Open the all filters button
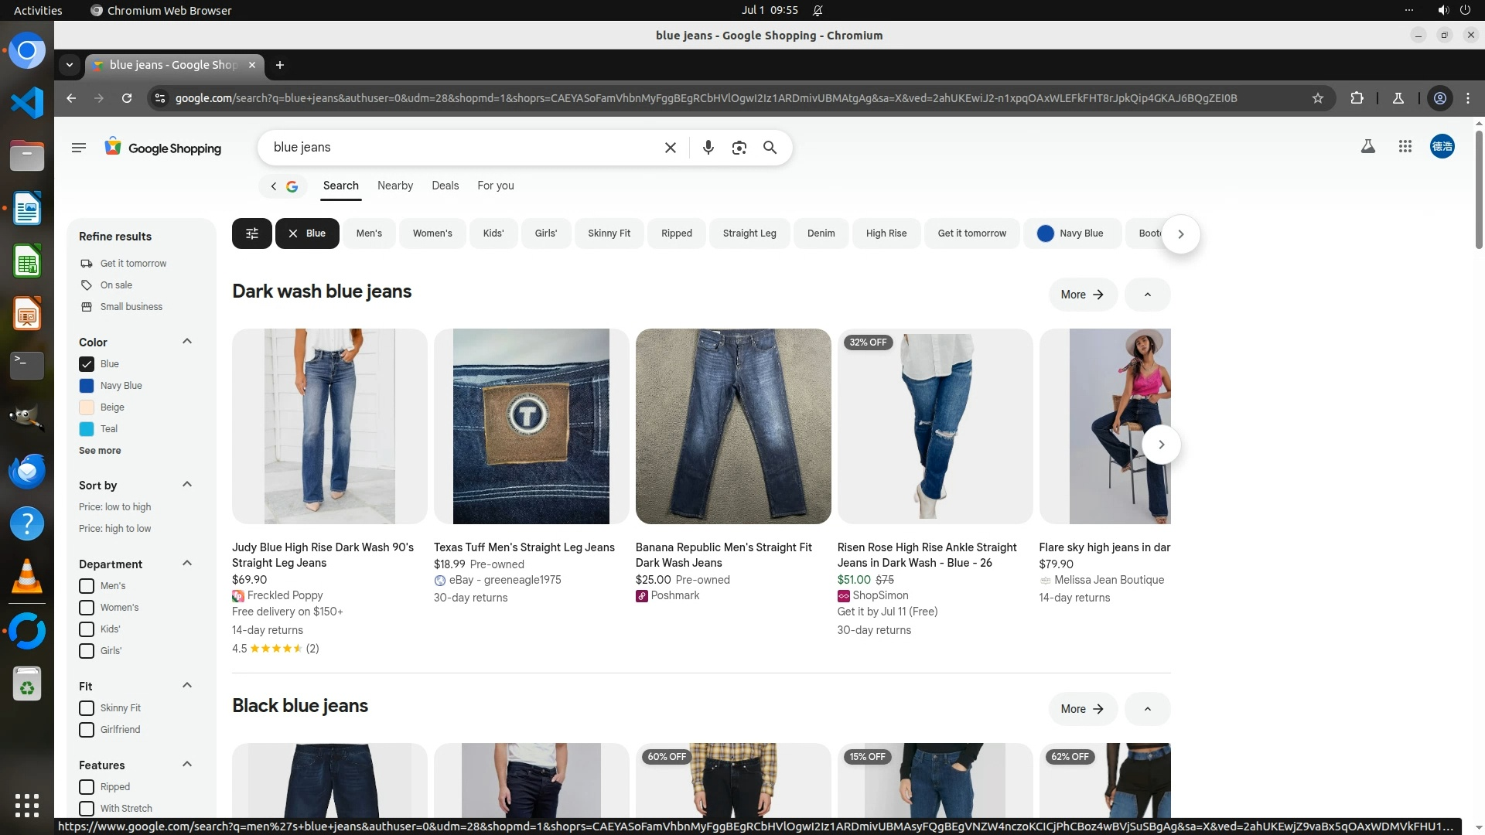 [x=252, y=233]
